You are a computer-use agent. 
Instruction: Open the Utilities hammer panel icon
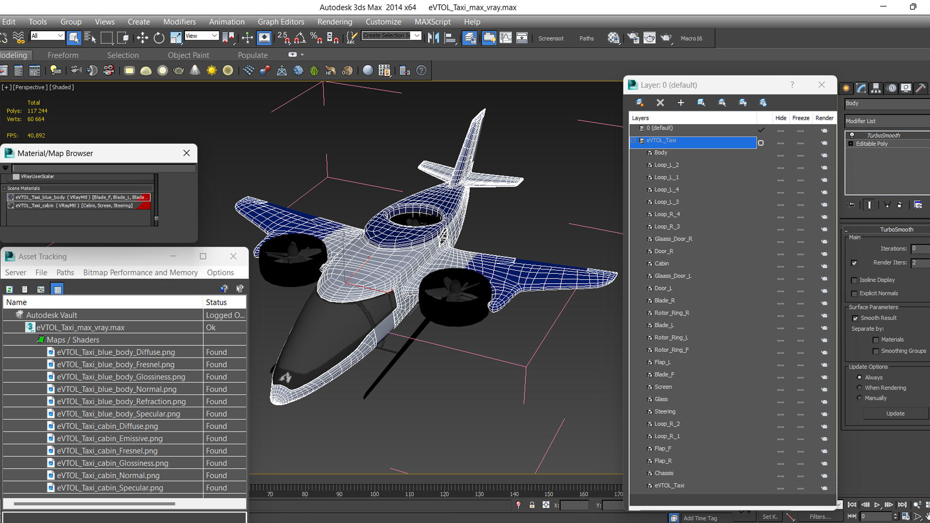921,88
